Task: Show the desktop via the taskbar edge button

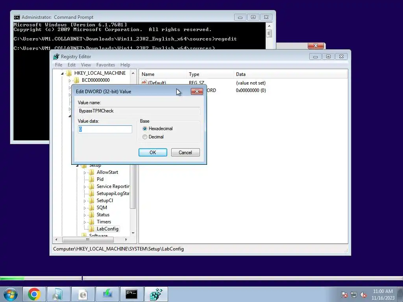Action: pyautogui.click(x=400, y=294)
